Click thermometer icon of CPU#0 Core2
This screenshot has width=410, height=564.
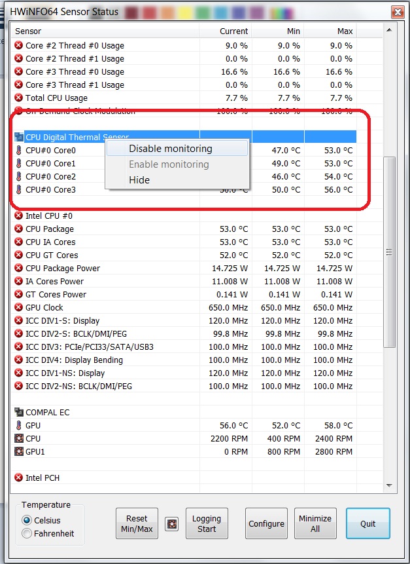coord(19,177)
